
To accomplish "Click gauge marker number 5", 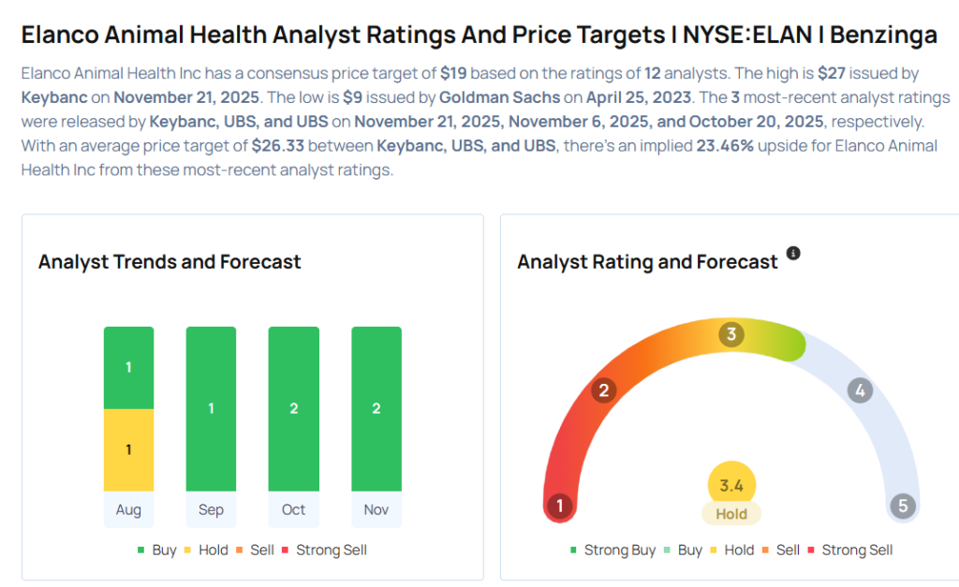I will tap(903, 506).
